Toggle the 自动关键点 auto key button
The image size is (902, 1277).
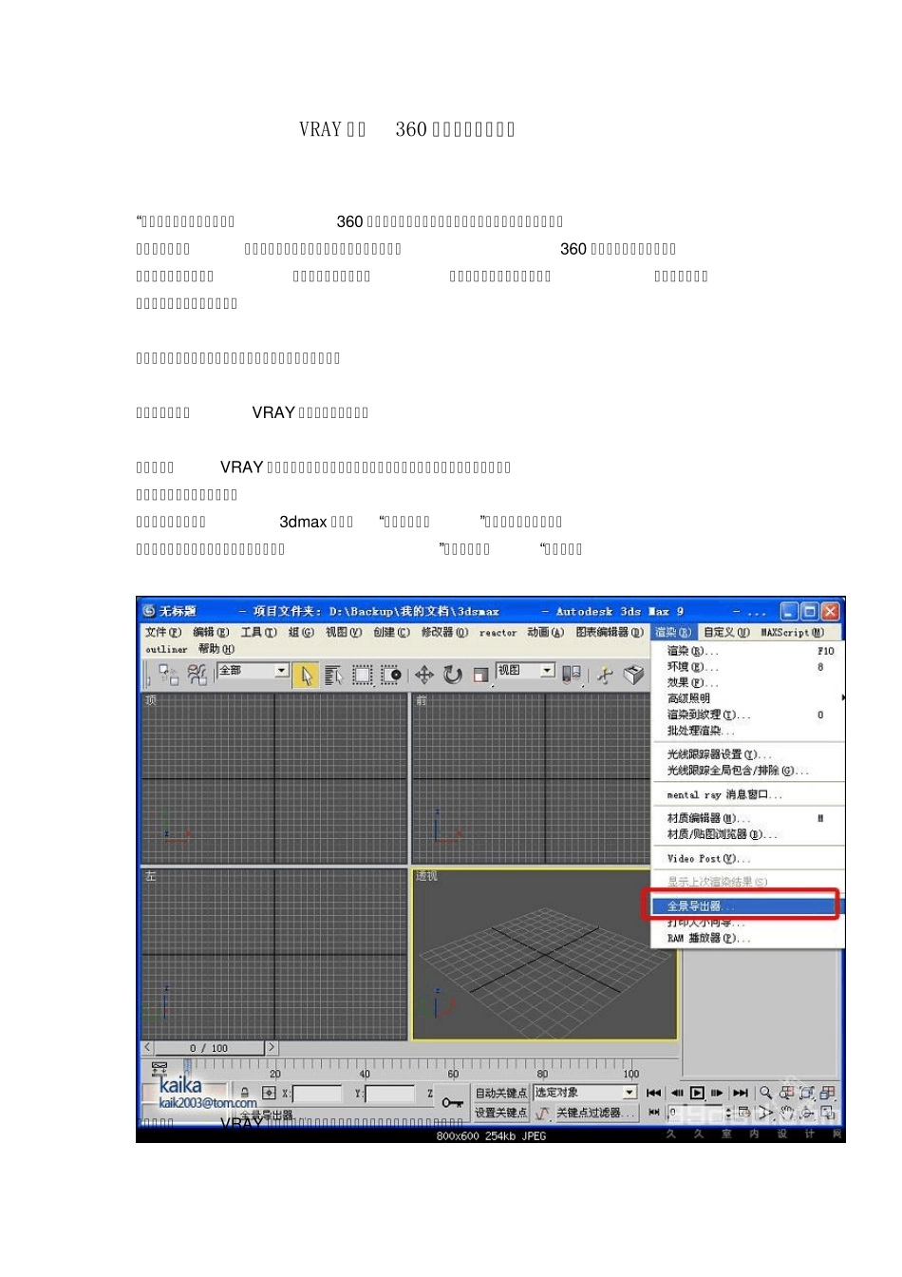coord(501,1093)
